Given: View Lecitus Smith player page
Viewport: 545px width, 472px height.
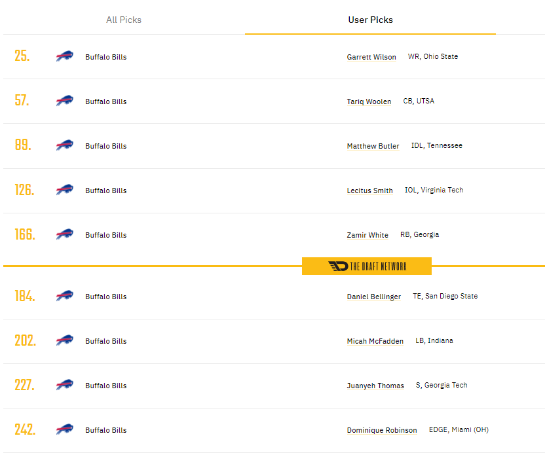Looking at the screenshot, I should (370, 191).
